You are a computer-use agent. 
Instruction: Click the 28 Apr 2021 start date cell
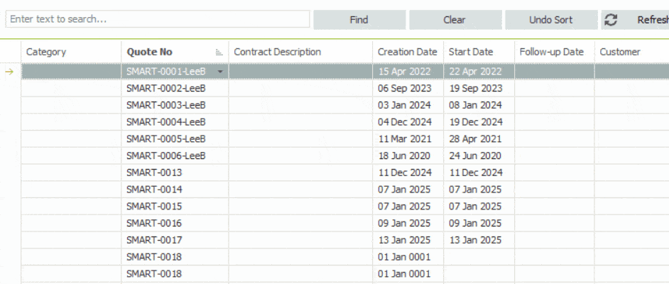tap(475, 139)
